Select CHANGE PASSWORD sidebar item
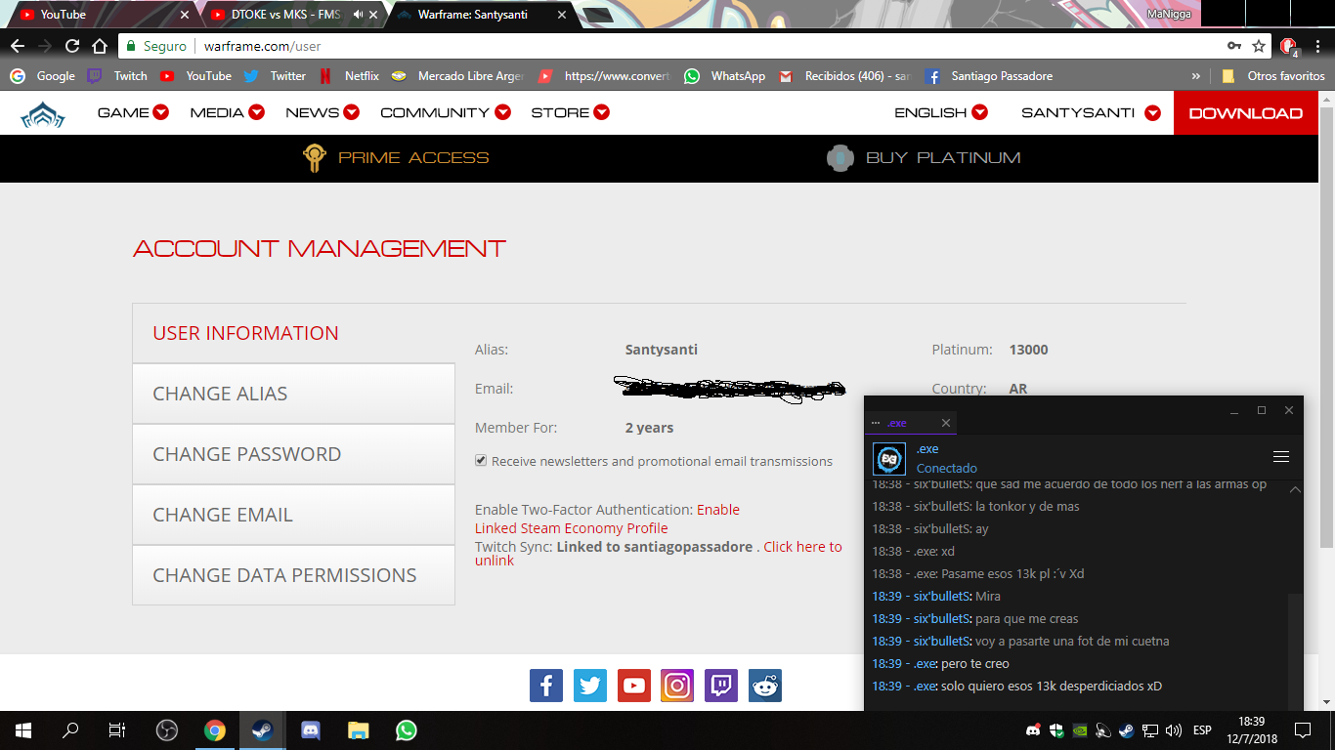The image size is (1335, 750). 293,454
